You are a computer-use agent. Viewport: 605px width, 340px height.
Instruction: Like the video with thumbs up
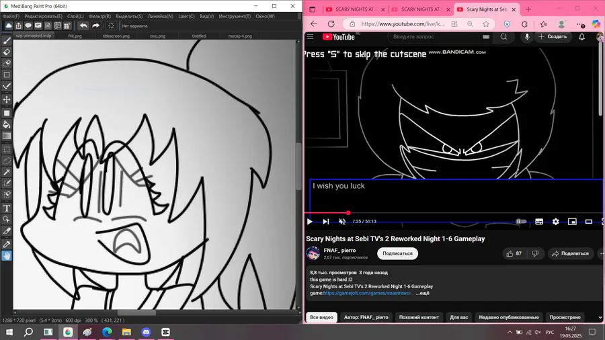(514, 253)
